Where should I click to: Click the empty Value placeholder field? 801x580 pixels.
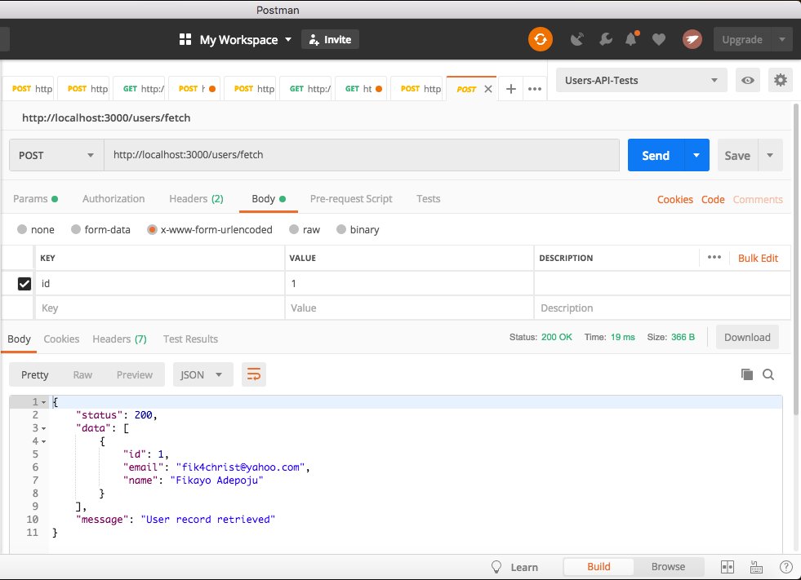(409, 308)
